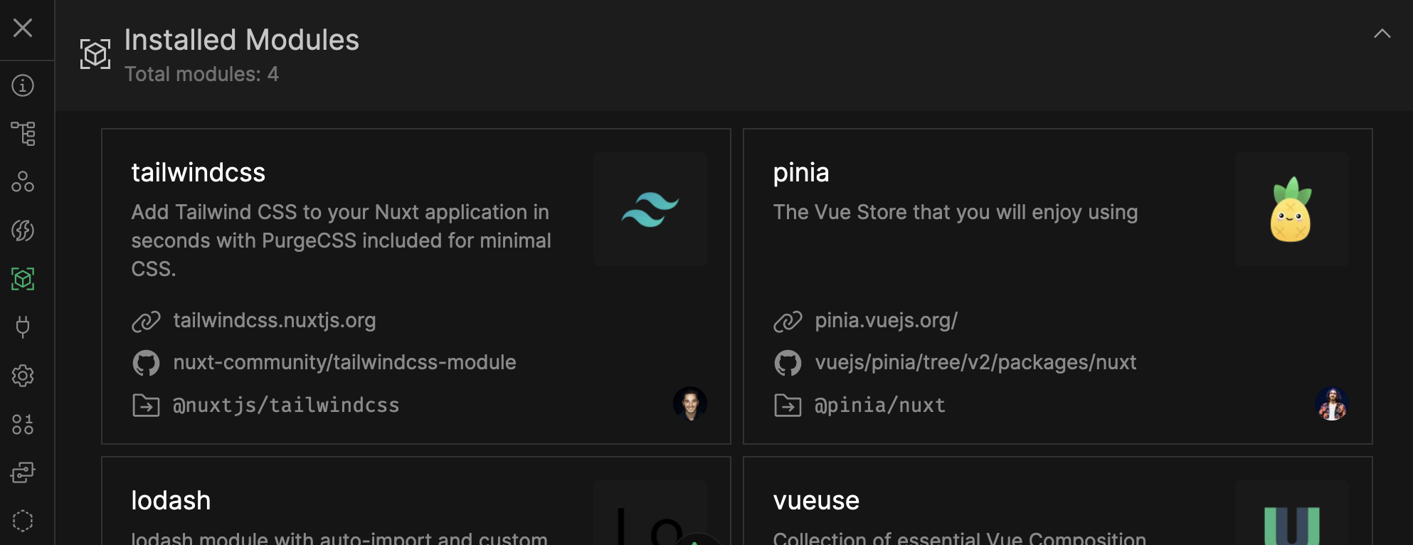
Task: Select the pinia module title
Action: coord(801,173)
